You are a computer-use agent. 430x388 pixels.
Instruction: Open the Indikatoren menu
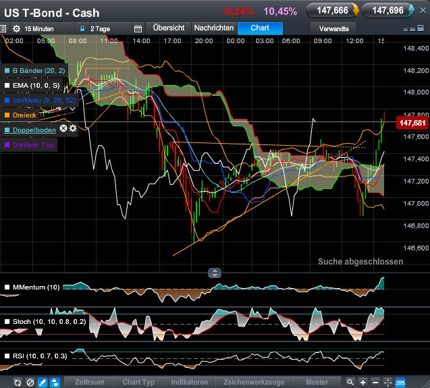click(x=189, y=382)
